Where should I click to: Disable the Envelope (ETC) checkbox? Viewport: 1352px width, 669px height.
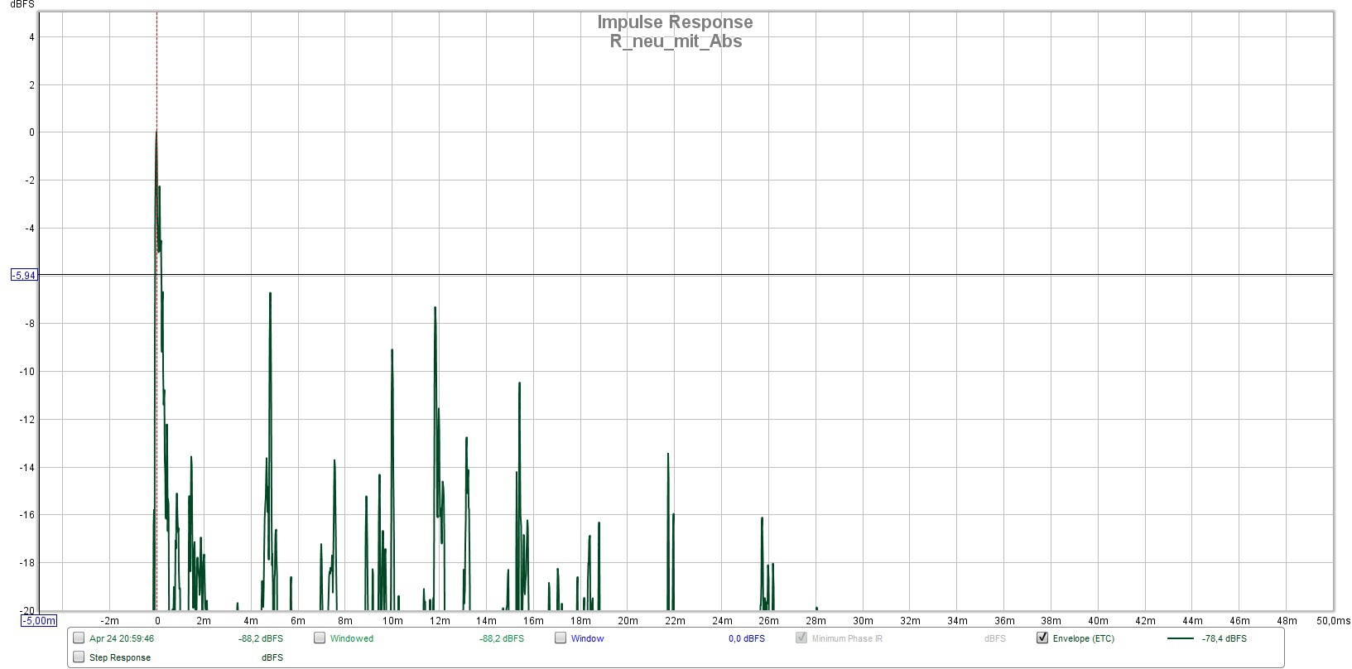click(x=1042, y=638)
